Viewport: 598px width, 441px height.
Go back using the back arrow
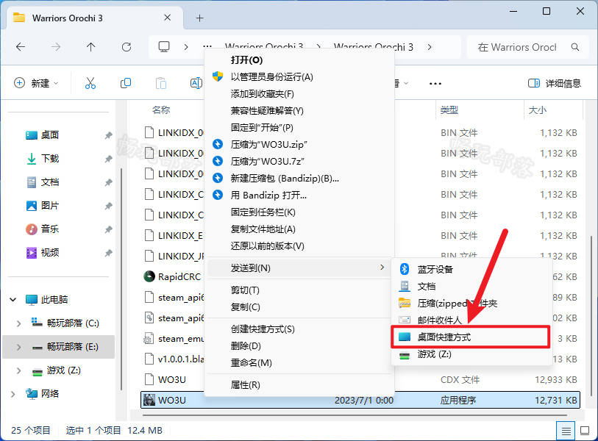tap(21, 47)
